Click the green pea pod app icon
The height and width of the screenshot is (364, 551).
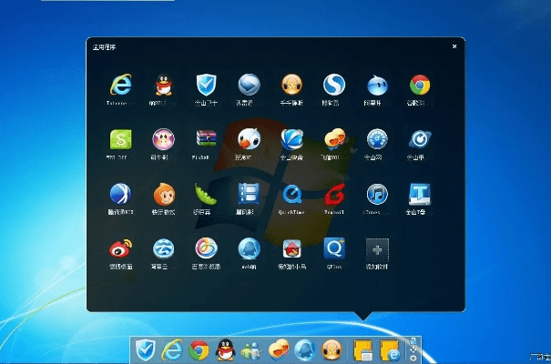(206, 193)
